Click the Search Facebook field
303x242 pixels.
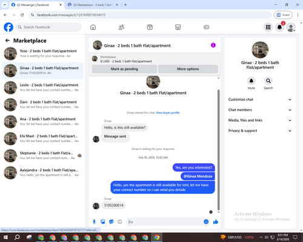click(48, 27)
